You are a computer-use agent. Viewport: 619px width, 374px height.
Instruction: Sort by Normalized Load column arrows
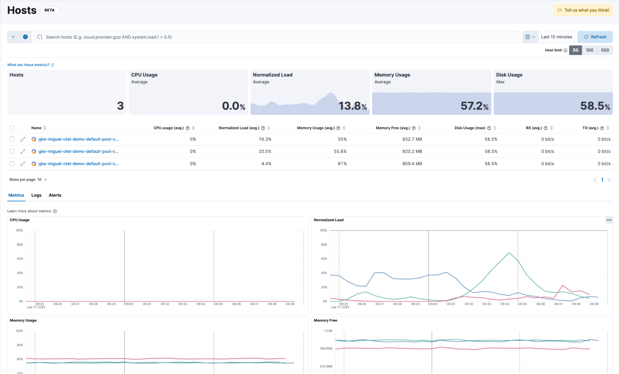point(269,128)
